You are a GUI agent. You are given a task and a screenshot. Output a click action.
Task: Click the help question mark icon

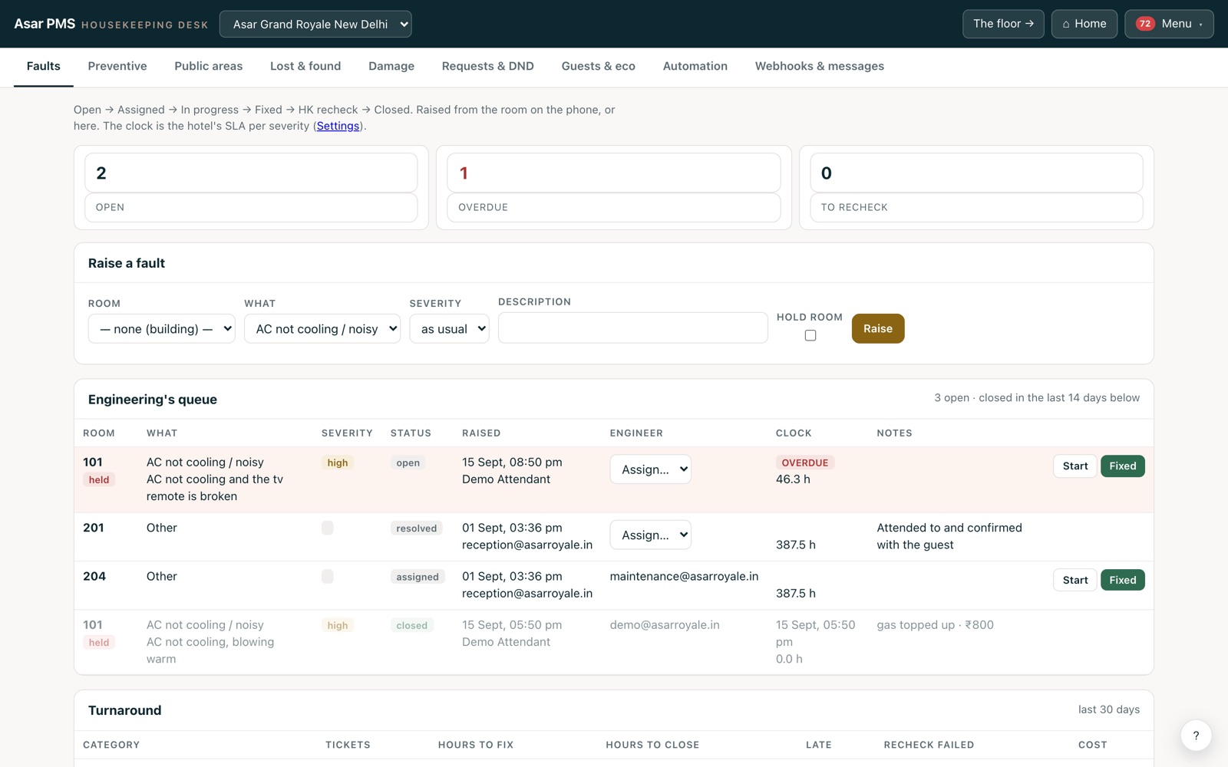point(1196,736)
